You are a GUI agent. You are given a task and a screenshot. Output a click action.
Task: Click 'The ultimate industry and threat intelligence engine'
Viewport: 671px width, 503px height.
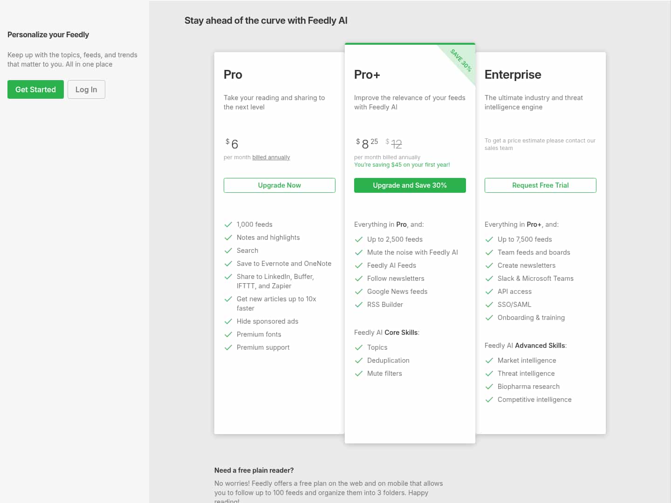click(x=534, y=102)
